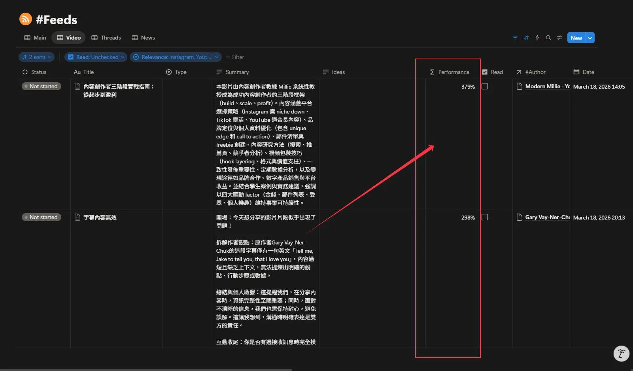Switch to the Threads view tab
Image resolution: width=633 pixels, height=371 pixels.
click(x=106, y=38)
